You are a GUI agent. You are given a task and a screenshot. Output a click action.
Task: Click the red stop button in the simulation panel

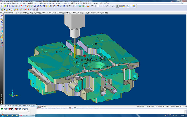click(x=10, y=109)
